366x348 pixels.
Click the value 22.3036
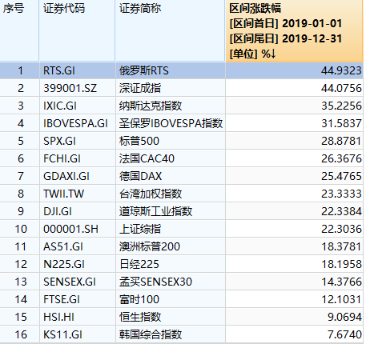click(341, 229)
